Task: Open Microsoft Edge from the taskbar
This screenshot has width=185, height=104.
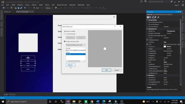Action: [104, 101]
